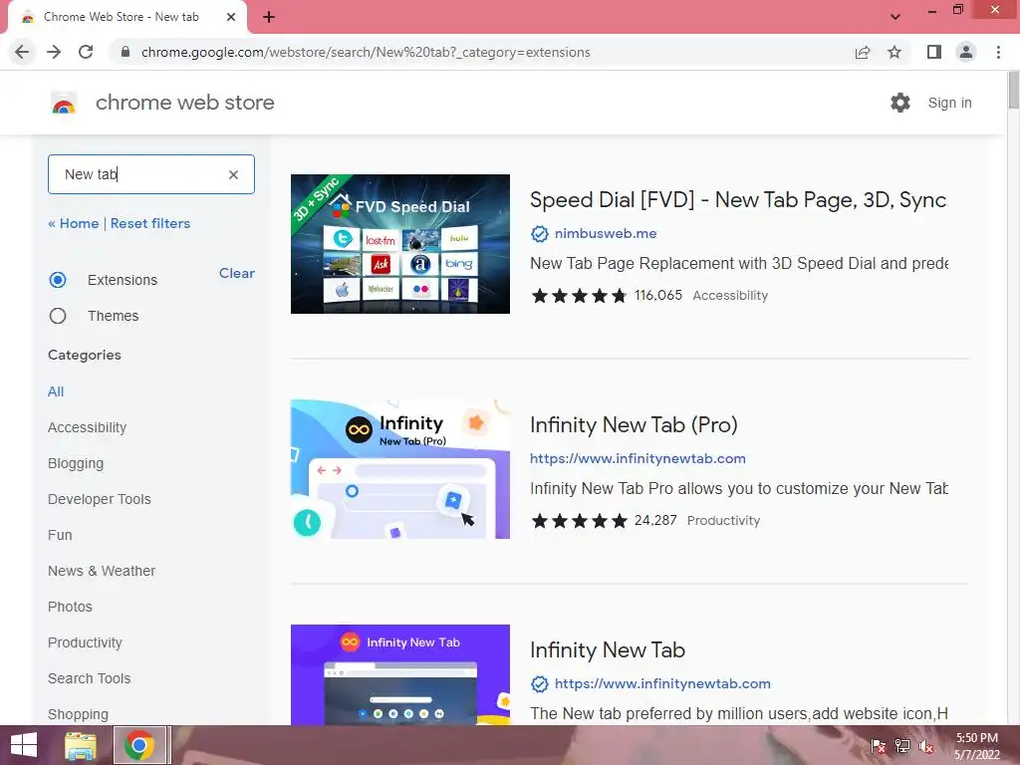
Task: Click Chrome icon in taskbar
Action: (139, 745)
